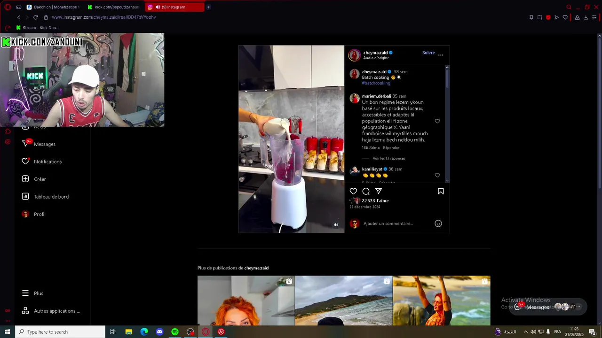Image resolution: width=602 pixels, height=338 pixels.
Task: Open Stream Kick Dashboard bookmark
Action: (x=38, y=28)
